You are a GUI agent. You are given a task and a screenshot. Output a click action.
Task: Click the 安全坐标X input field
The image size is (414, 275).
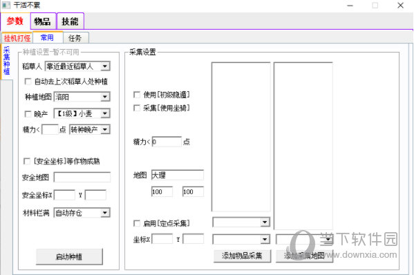point(65,195)
